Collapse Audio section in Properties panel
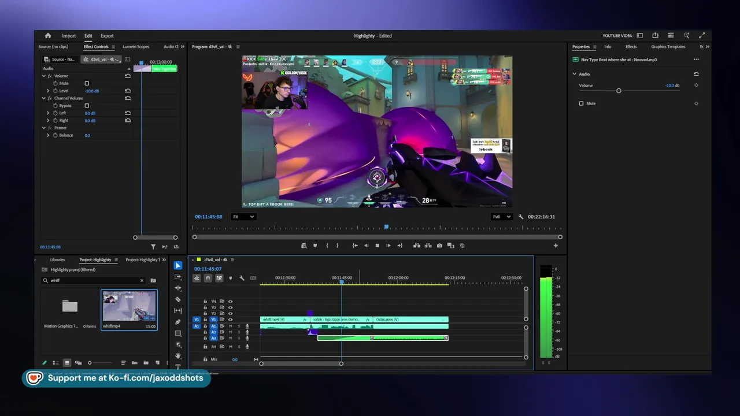Viewport: 740px width, 416px height. [x=575, y=74]
